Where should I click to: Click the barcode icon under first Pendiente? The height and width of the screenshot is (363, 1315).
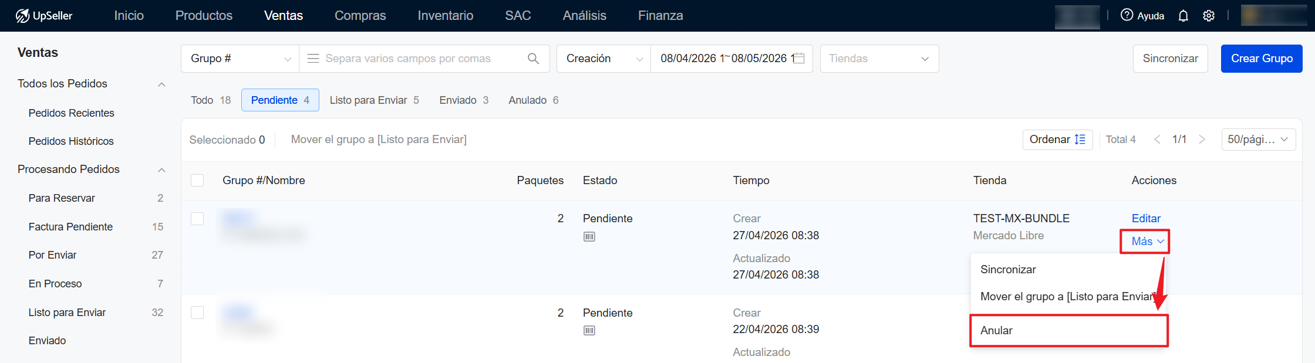[x=589, y=236]
